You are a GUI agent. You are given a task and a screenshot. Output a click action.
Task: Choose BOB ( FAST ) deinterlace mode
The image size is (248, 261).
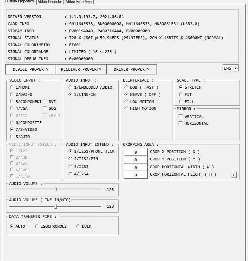point(126,87)
